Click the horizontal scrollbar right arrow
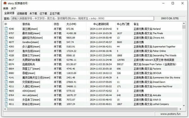189x118 pixels. tap(180, 109)
